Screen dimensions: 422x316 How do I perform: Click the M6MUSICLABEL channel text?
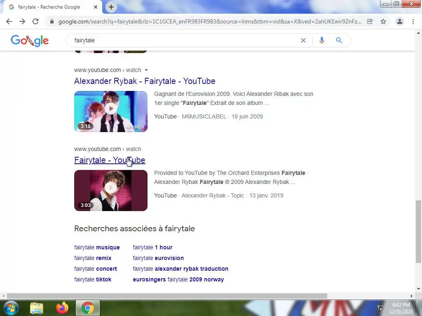click(x=204, y=116)
